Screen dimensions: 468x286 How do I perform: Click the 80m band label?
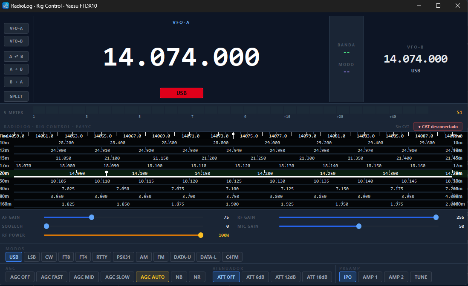coord(5,196)
